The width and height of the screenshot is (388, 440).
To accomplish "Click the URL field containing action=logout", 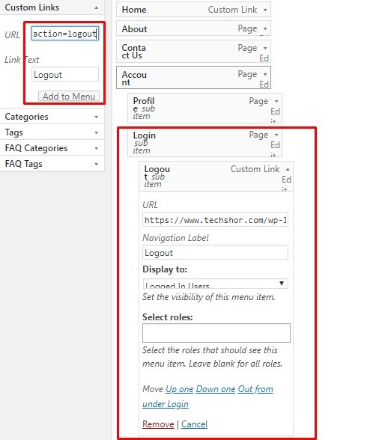I will tap(65, 34).
